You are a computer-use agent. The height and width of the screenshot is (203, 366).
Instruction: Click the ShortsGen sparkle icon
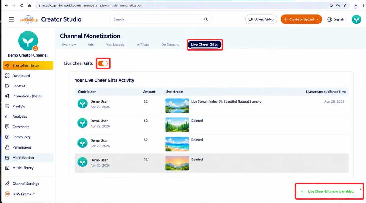coord(7,65)
